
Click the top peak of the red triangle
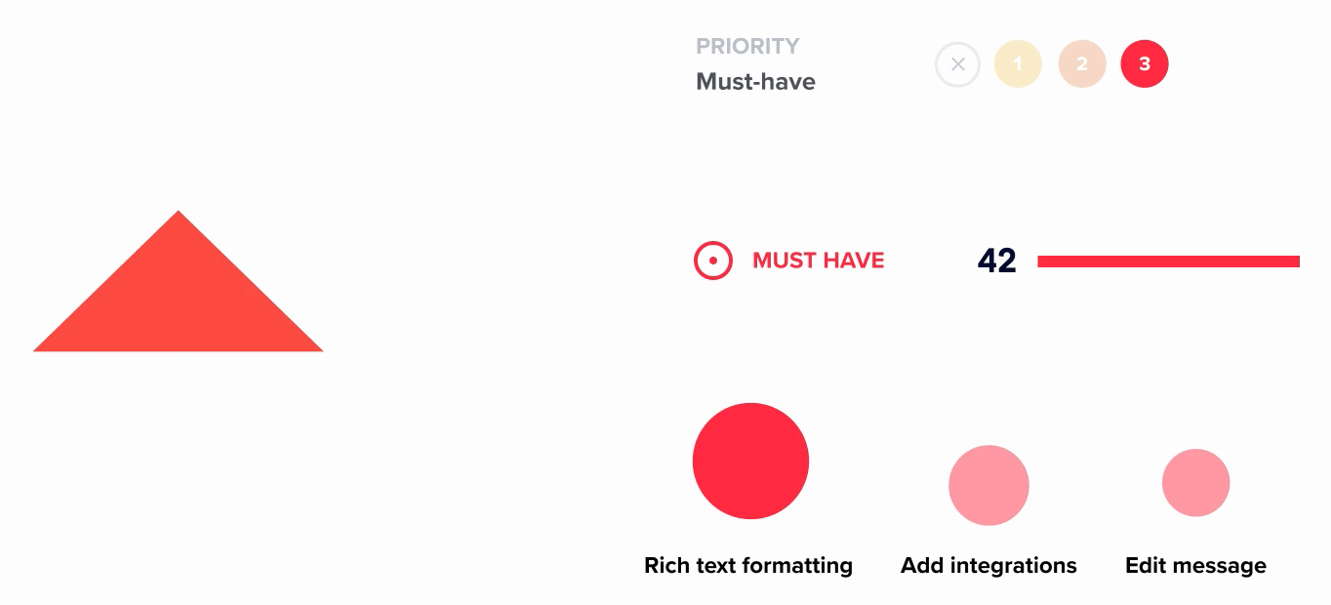click(179, 215)
